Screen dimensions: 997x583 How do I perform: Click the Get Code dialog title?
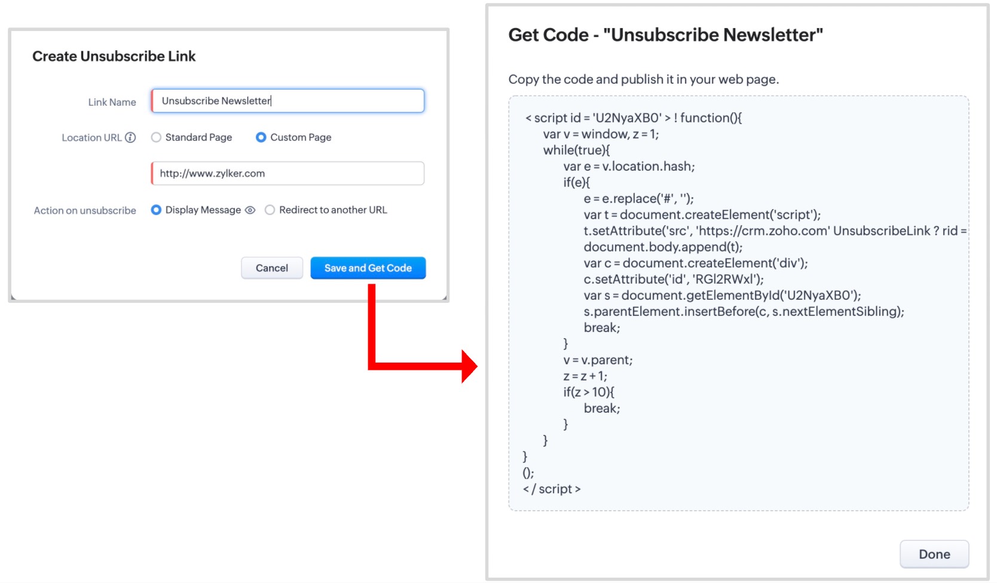coord(665,35)
